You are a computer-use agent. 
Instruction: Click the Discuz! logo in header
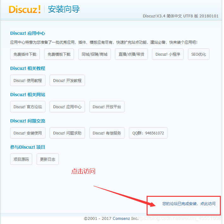coord(25,9)
